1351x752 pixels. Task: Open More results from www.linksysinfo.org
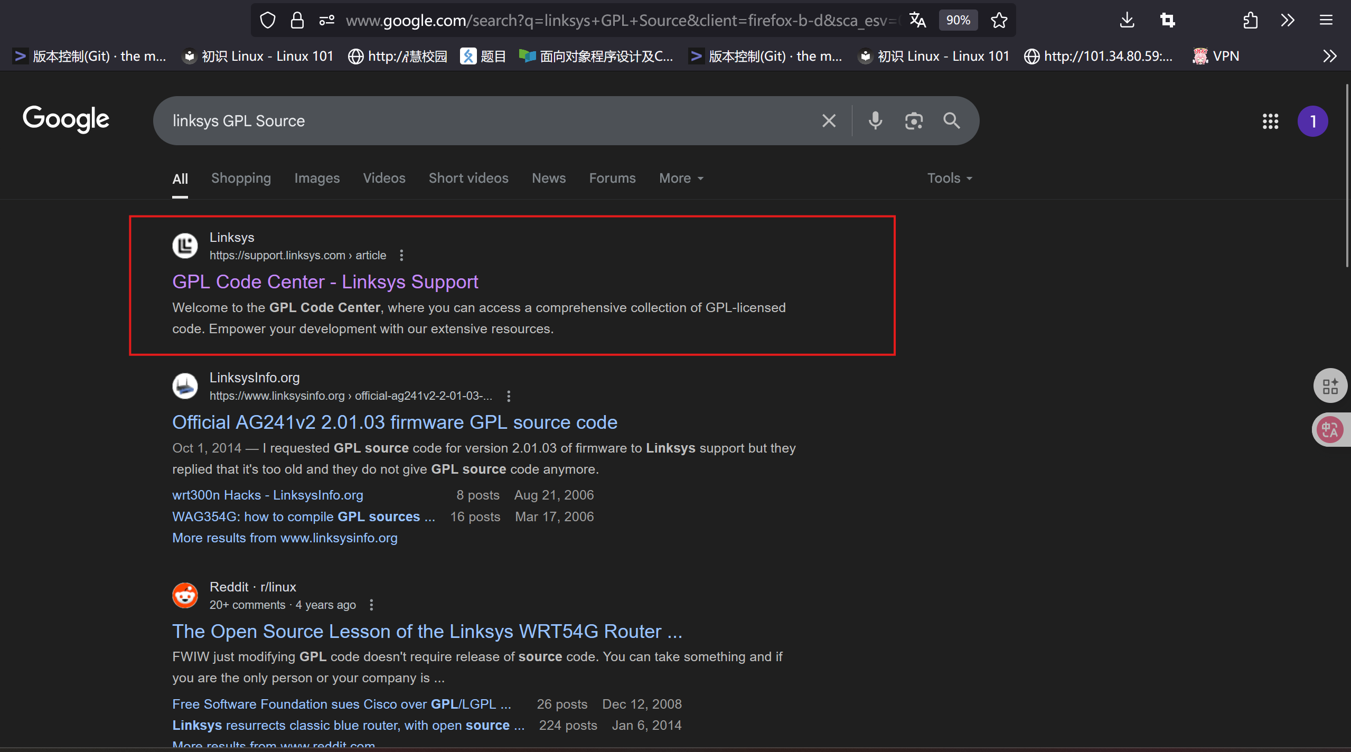(x=285, y=538)
